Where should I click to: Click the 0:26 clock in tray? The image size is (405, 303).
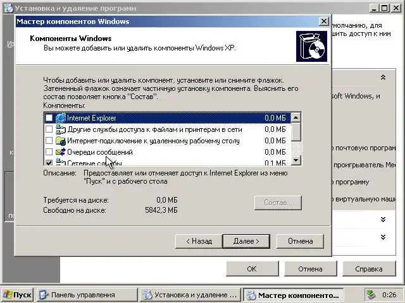click(x=389, y=295)
